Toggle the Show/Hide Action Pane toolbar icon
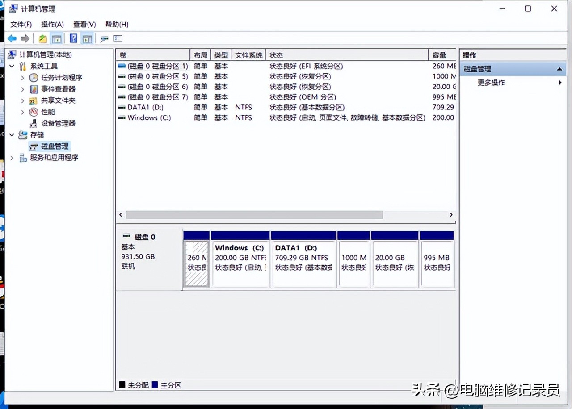572x409 pixels. 87,39
